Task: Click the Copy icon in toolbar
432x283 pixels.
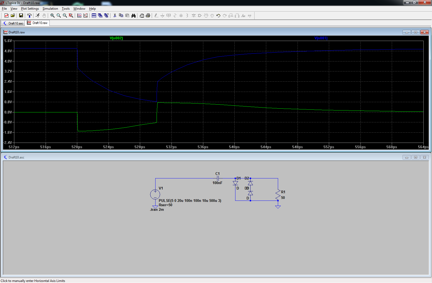Action: pyautogui.click(x=121, y=16)
